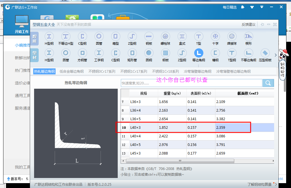Choose the 焊接球 icon
291x188 pixels.
click(232, 36)
